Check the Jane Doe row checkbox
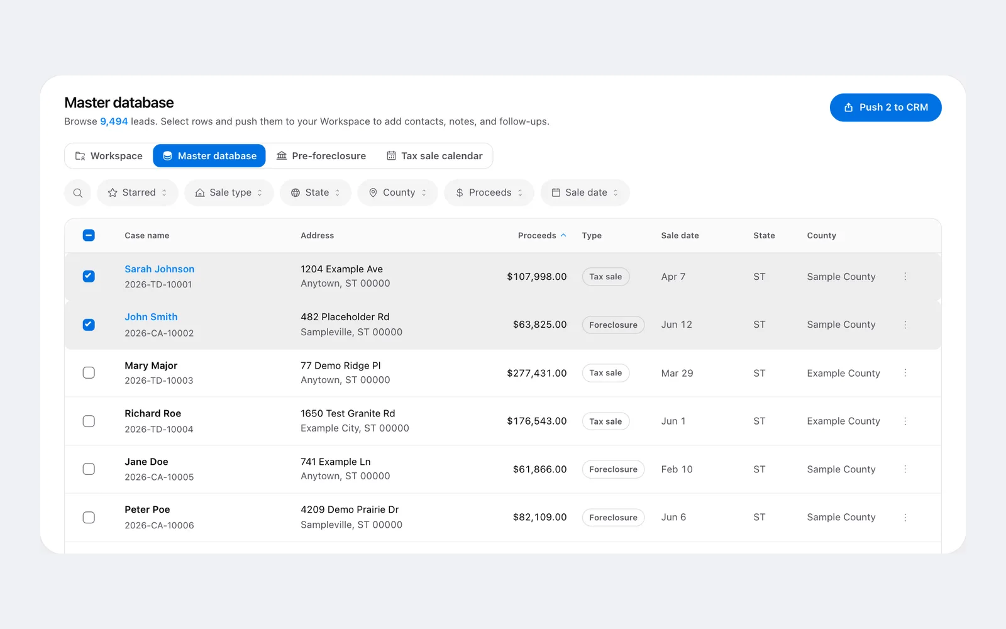 click(x=89, y=469)
